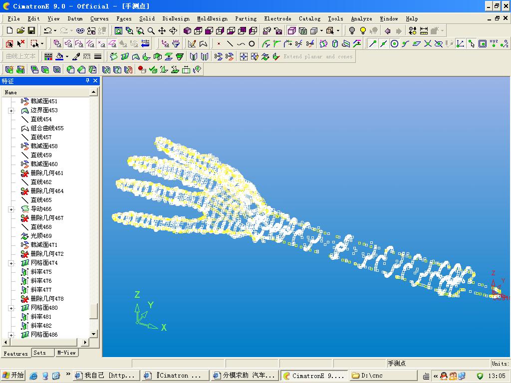
Task: Open the File menu
Action: click(13, 18)
